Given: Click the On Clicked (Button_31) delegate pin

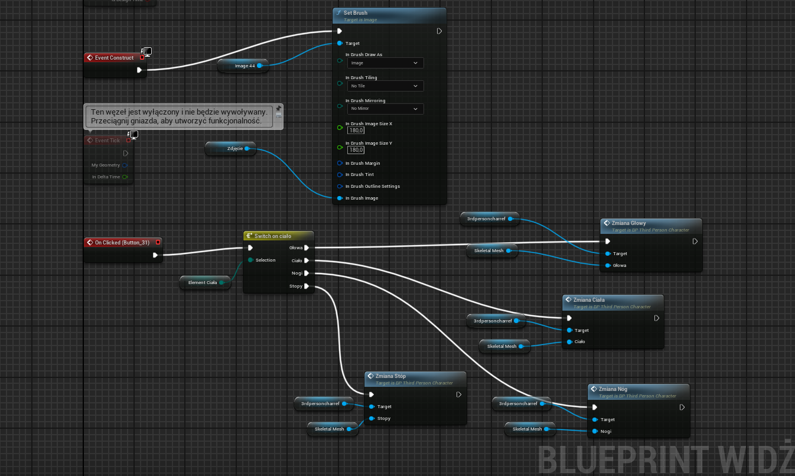Looking at the screenshot, I should tap(158, 242).
